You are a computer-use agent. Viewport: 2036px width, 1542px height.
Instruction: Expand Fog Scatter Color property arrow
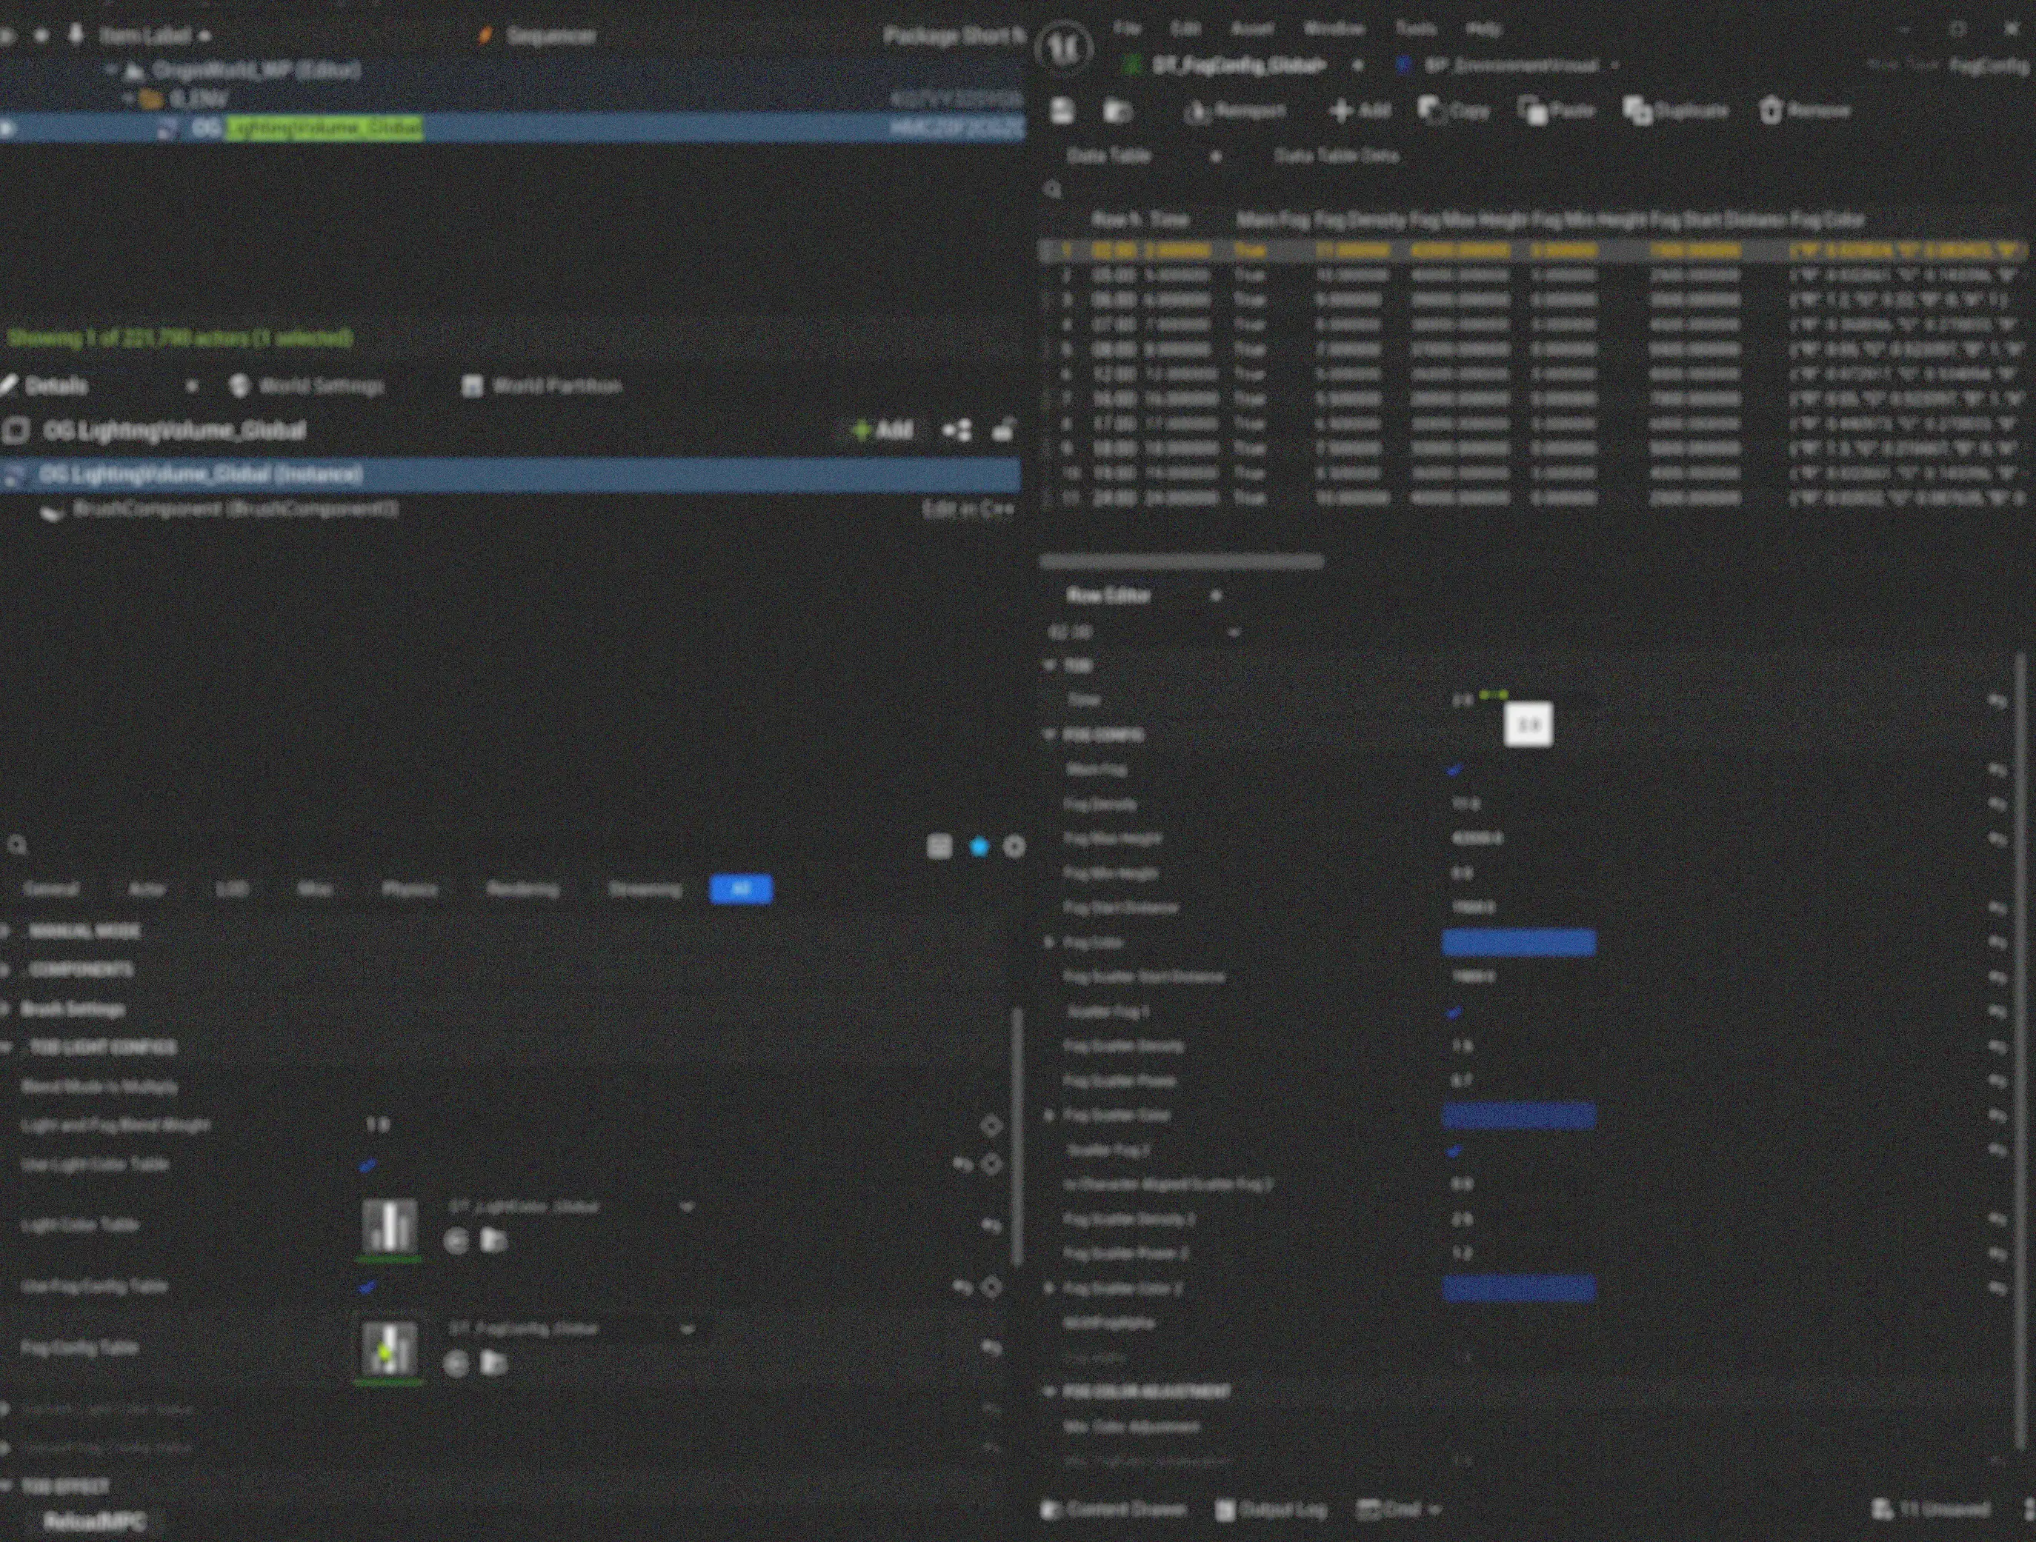(1049, 1115)
